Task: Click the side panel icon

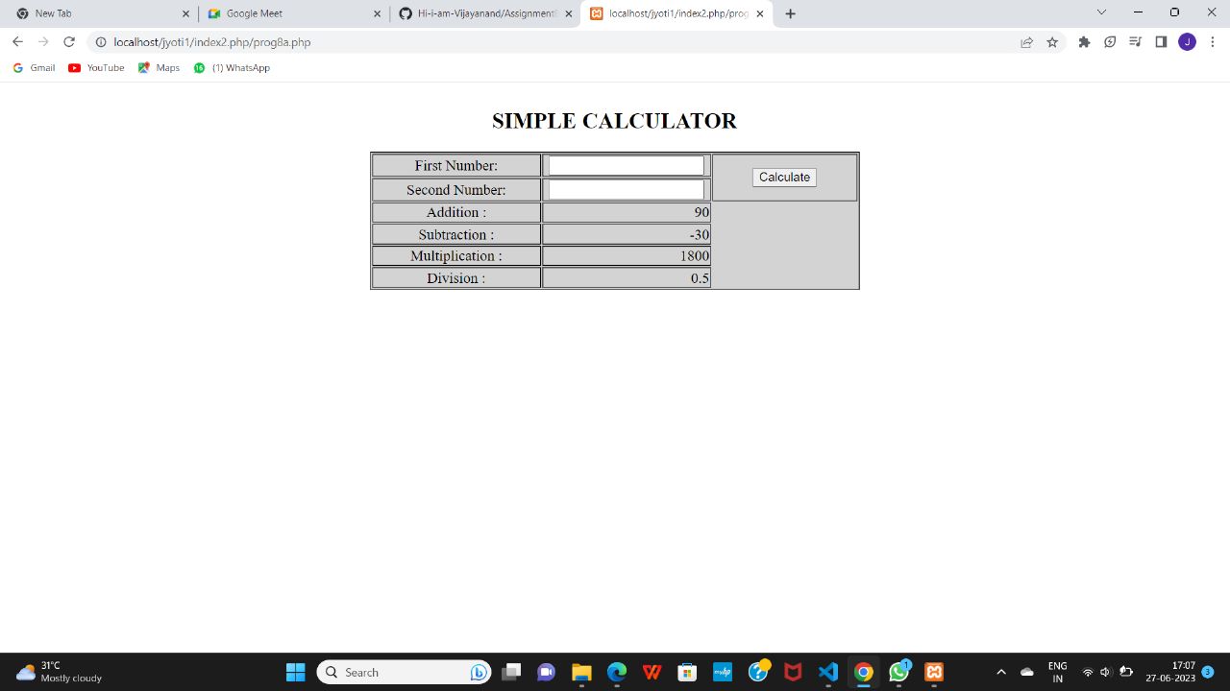Action: tap(1161, 42)
